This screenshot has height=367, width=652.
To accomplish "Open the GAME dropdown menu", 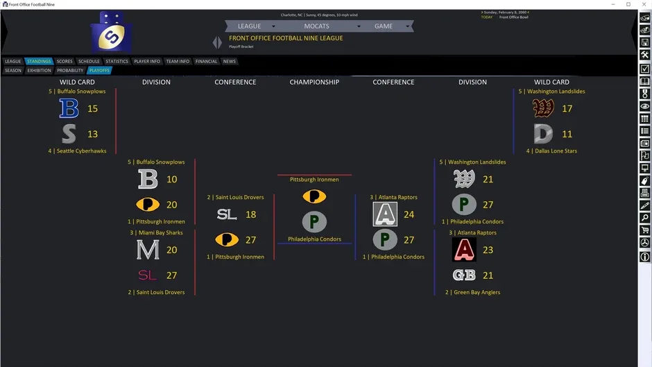I will [x=391, y=26].
